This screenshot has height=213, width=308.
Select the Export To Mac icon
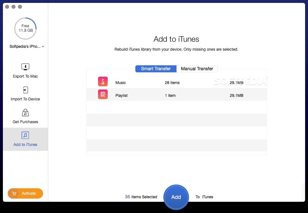[25, 67]
